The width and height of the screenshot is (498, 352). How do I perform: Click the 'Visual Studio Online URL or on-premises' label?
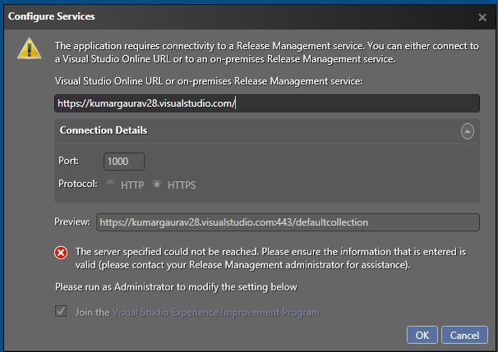[x=209, y=81]
